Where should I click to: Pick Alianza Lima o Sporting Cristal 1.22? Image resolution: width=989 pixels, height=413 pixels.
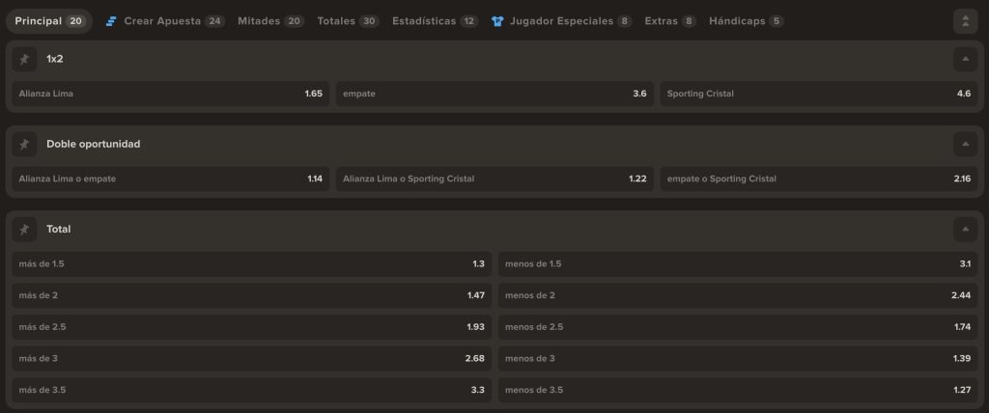tap(494, 179)
